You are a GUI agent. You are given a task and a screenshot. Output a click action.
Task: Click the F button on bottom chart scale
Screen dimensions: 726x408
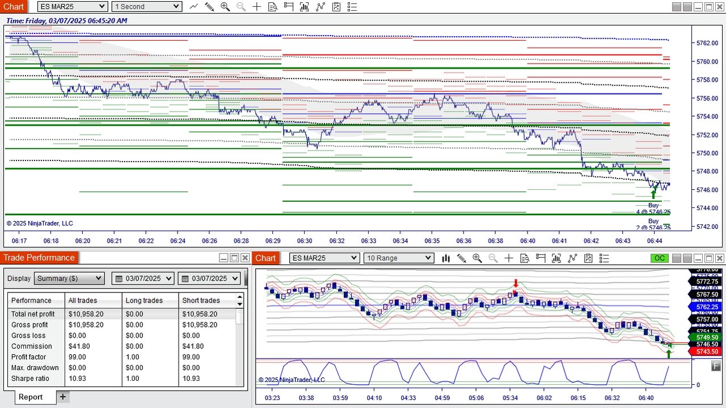pos(716,366)
